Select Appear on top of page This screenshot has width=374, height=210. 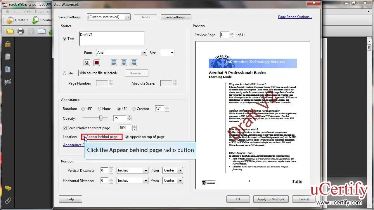pyautogui.click(x=127, y=137)
